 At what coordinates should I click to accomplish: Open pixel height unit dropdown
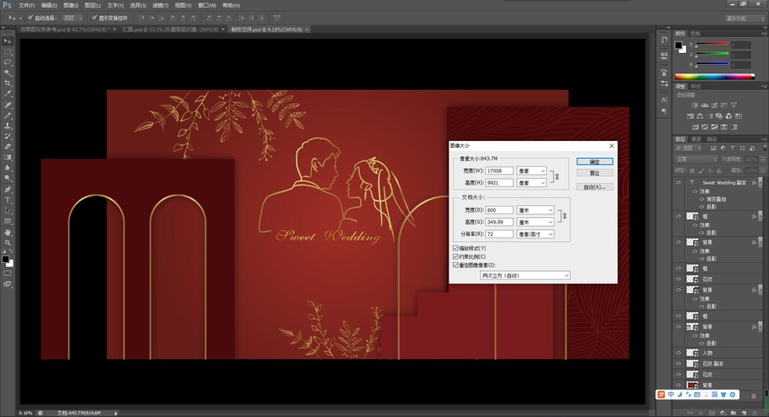[x=531, y=183]
